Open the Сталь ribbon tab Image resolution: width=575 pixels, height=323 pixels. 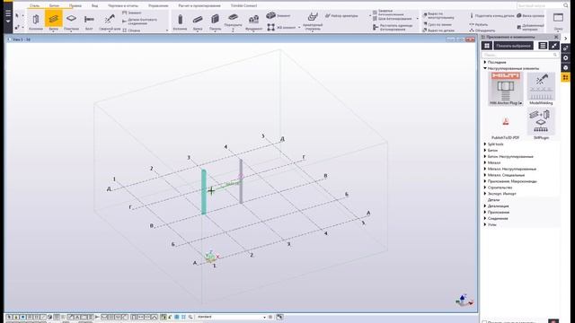point(34,6)
